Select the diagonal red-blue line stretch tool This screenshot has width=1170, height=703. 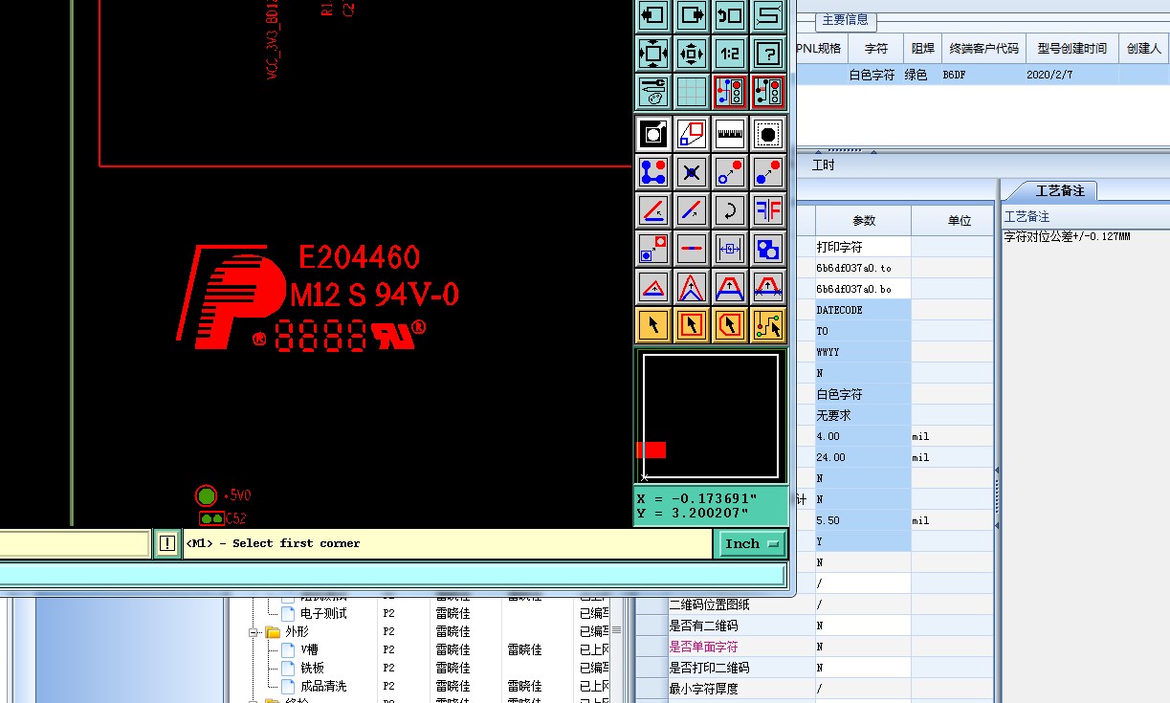pyautogui.click(x=692, y=210)
